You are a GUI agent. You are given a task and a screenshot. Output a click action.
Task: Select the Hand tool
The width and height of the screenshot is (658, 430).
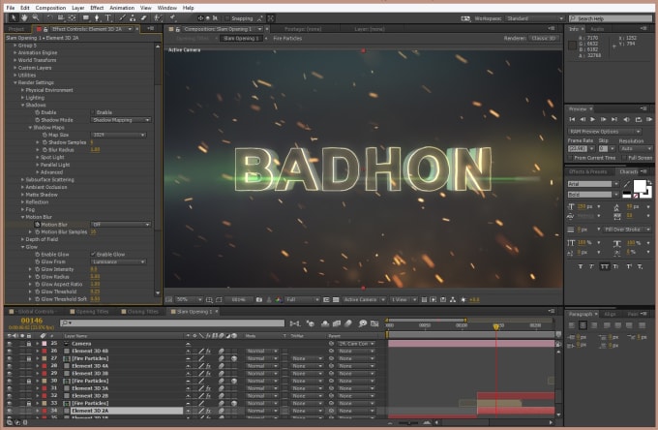[x=24, y=17]
